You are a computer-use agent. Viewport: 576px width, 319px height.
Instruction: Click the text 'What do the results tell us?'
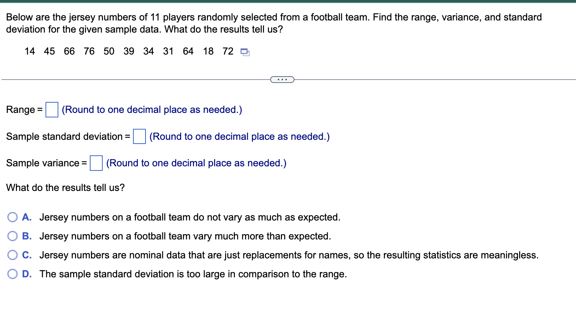coord(65,188)
